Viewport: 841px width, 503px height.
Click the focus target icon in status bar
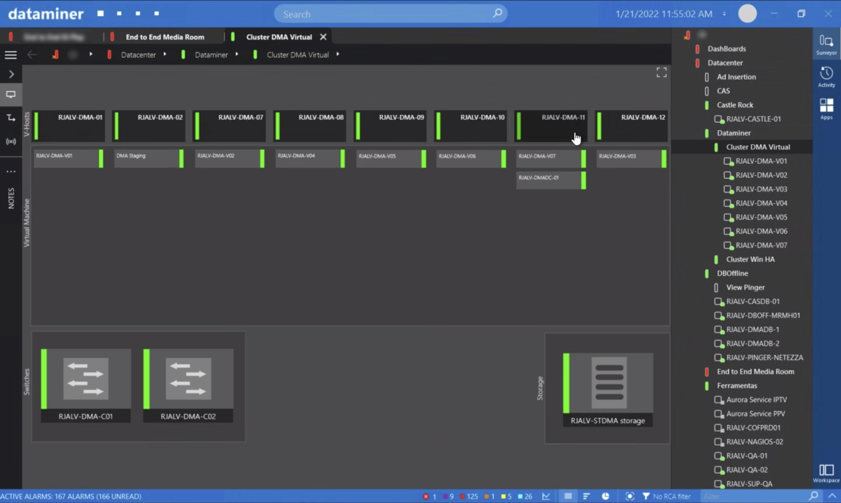click(630, 496)
